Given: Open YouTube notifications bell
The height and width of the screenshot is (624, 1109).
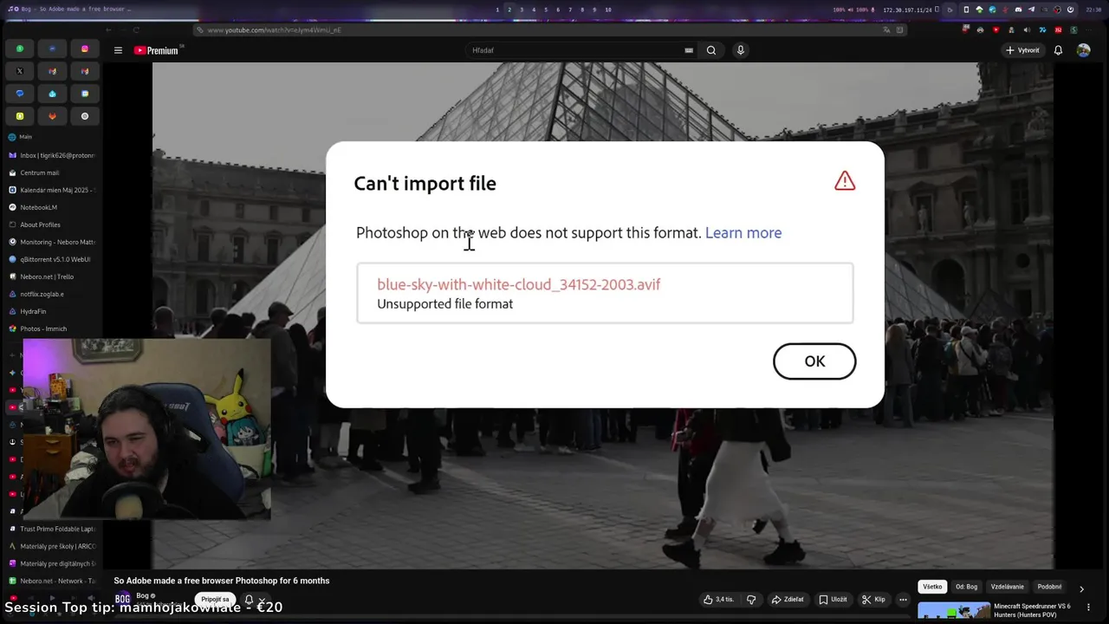Looking at the screenshot, I should (1058, 50).
